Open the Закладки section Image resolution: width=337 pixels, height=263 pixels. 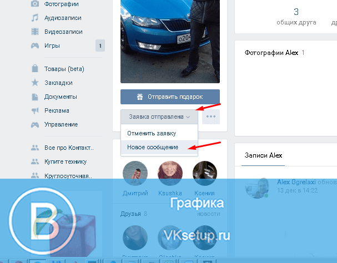[x=58, y=83]
